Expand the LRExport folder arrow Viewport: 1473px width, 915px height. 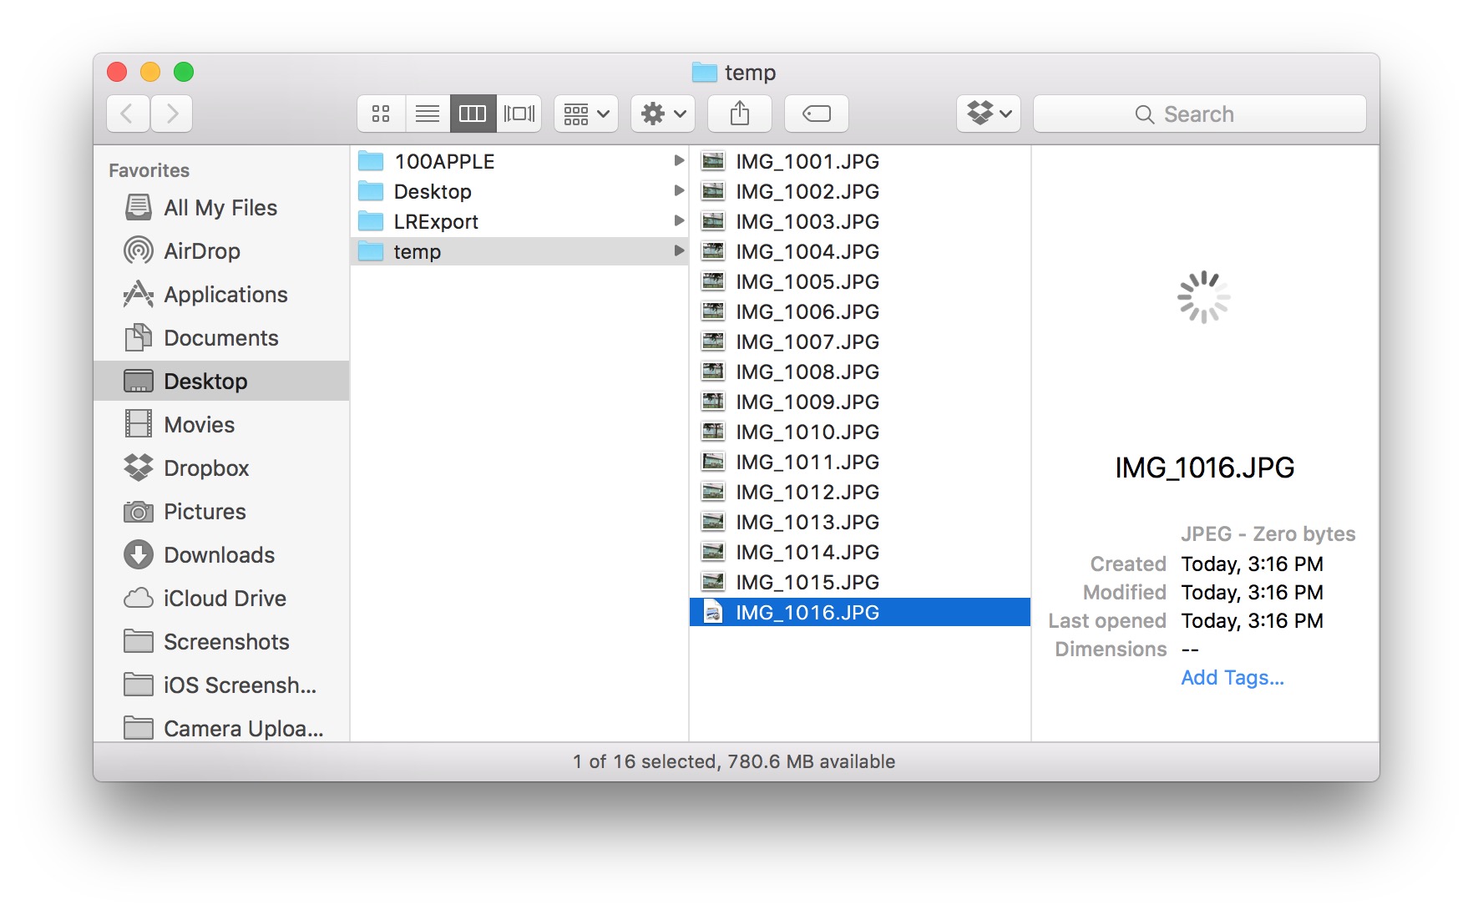point(679,221)
